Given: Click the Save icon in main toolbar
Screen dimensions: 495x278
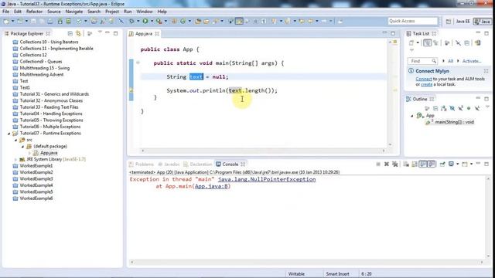Looking at the screenshot, I should coord(33,21).
